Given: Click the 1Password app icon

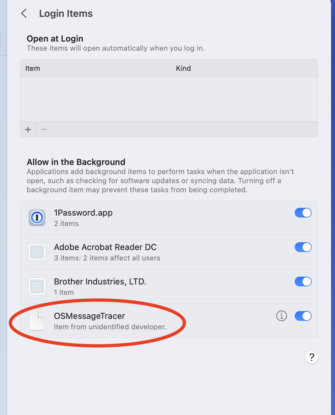Looking at the screenshot, I should coord(37,218).
